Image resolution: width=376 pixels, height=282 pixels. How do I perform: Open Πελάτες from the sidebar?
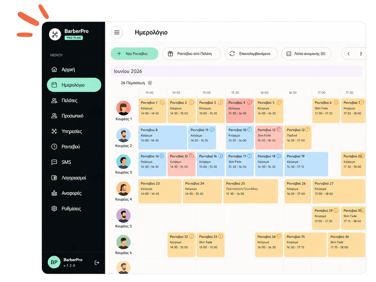pos(74,100)
